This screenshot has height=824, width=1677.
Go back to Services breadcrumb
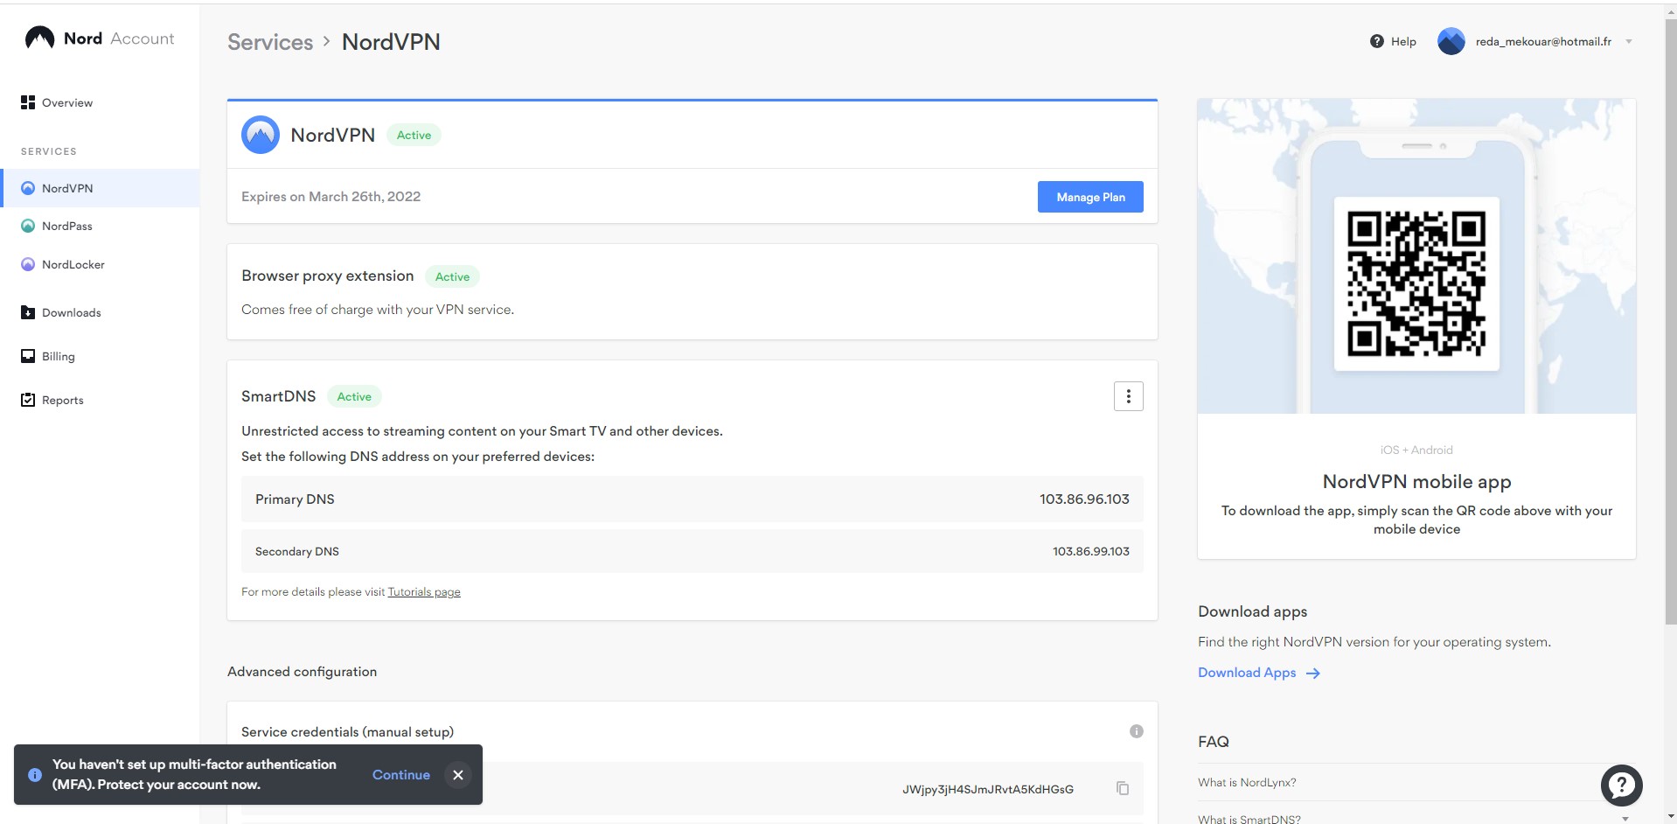(270, 42)
